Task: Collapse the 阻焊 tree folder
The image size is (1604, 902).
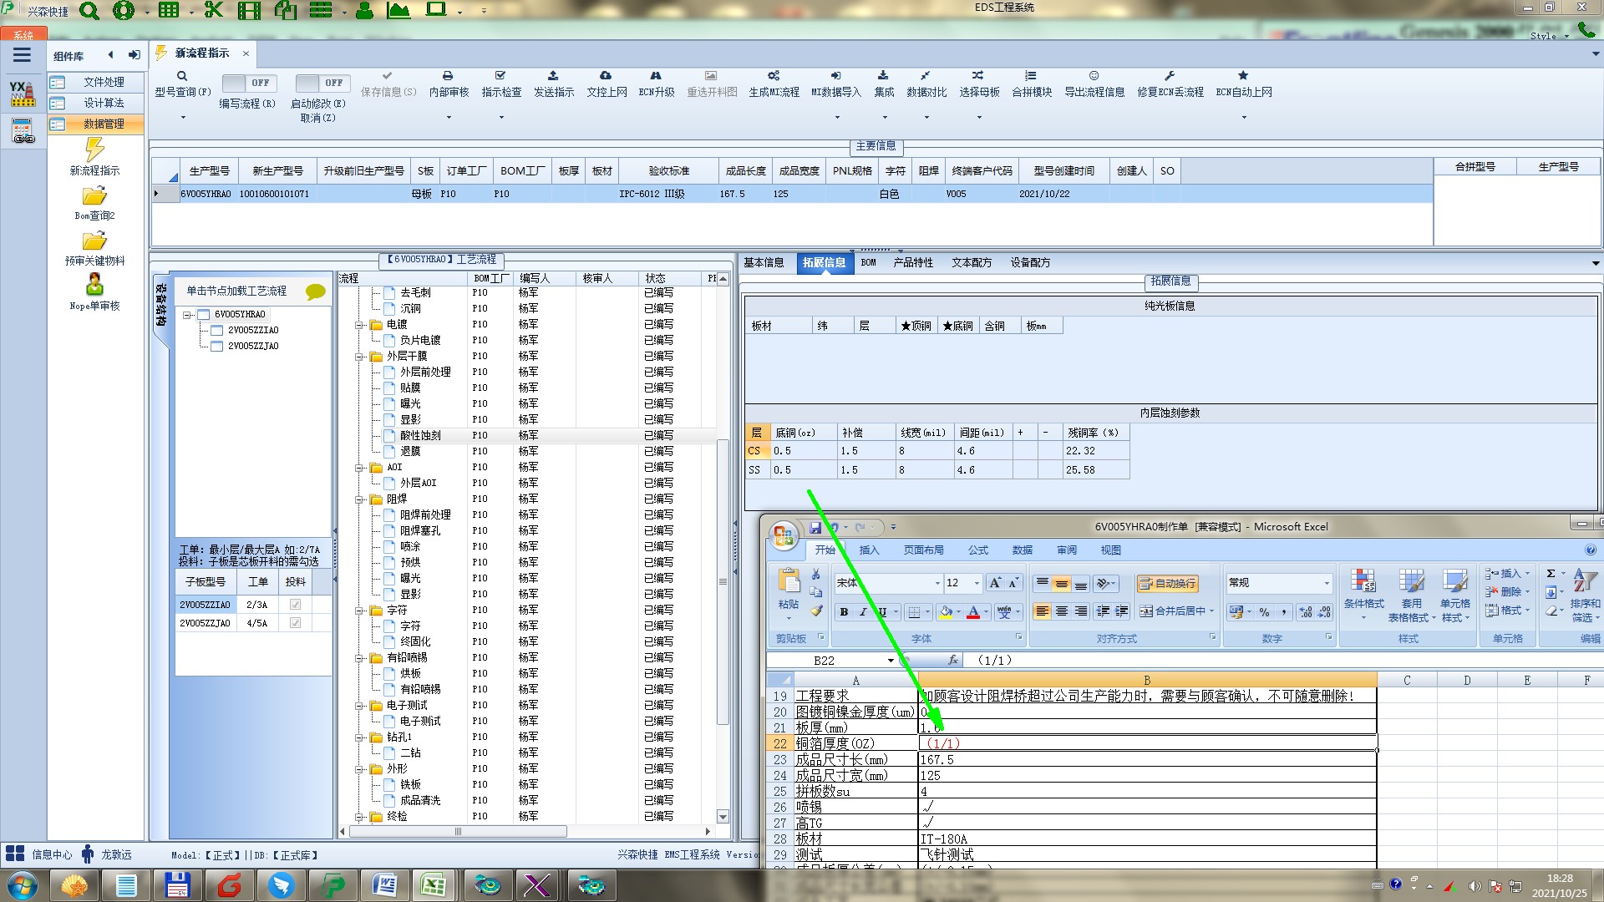Action: coord(360,499)
